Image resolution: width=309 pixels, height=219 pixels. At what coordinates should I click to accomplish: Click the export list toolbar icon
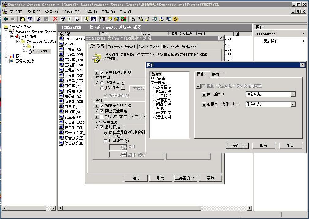coord(77,19)
